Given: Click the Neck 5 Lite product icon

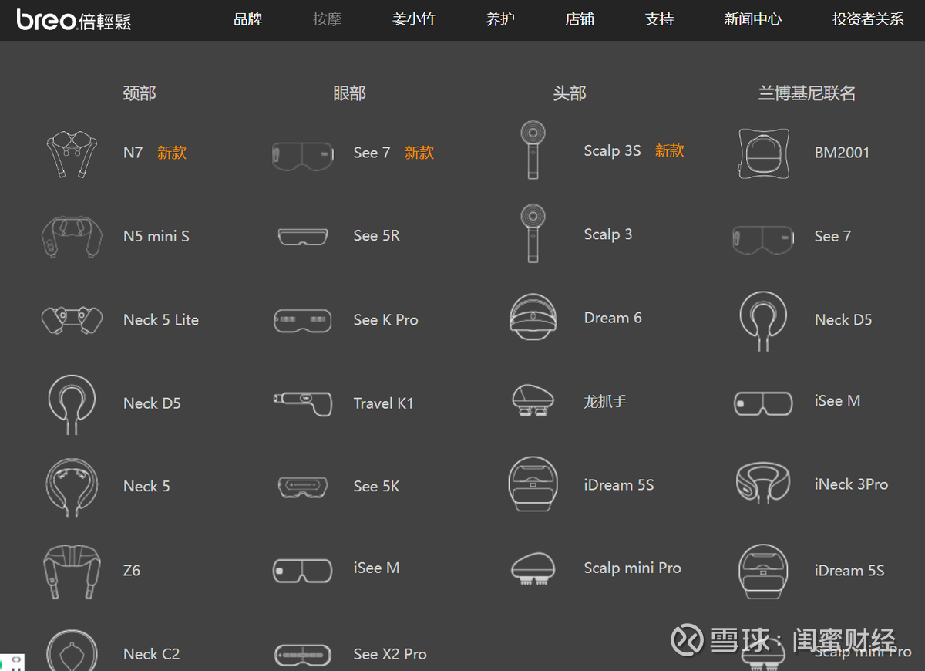Looking at the screenshot, I should tap(71, 320).
